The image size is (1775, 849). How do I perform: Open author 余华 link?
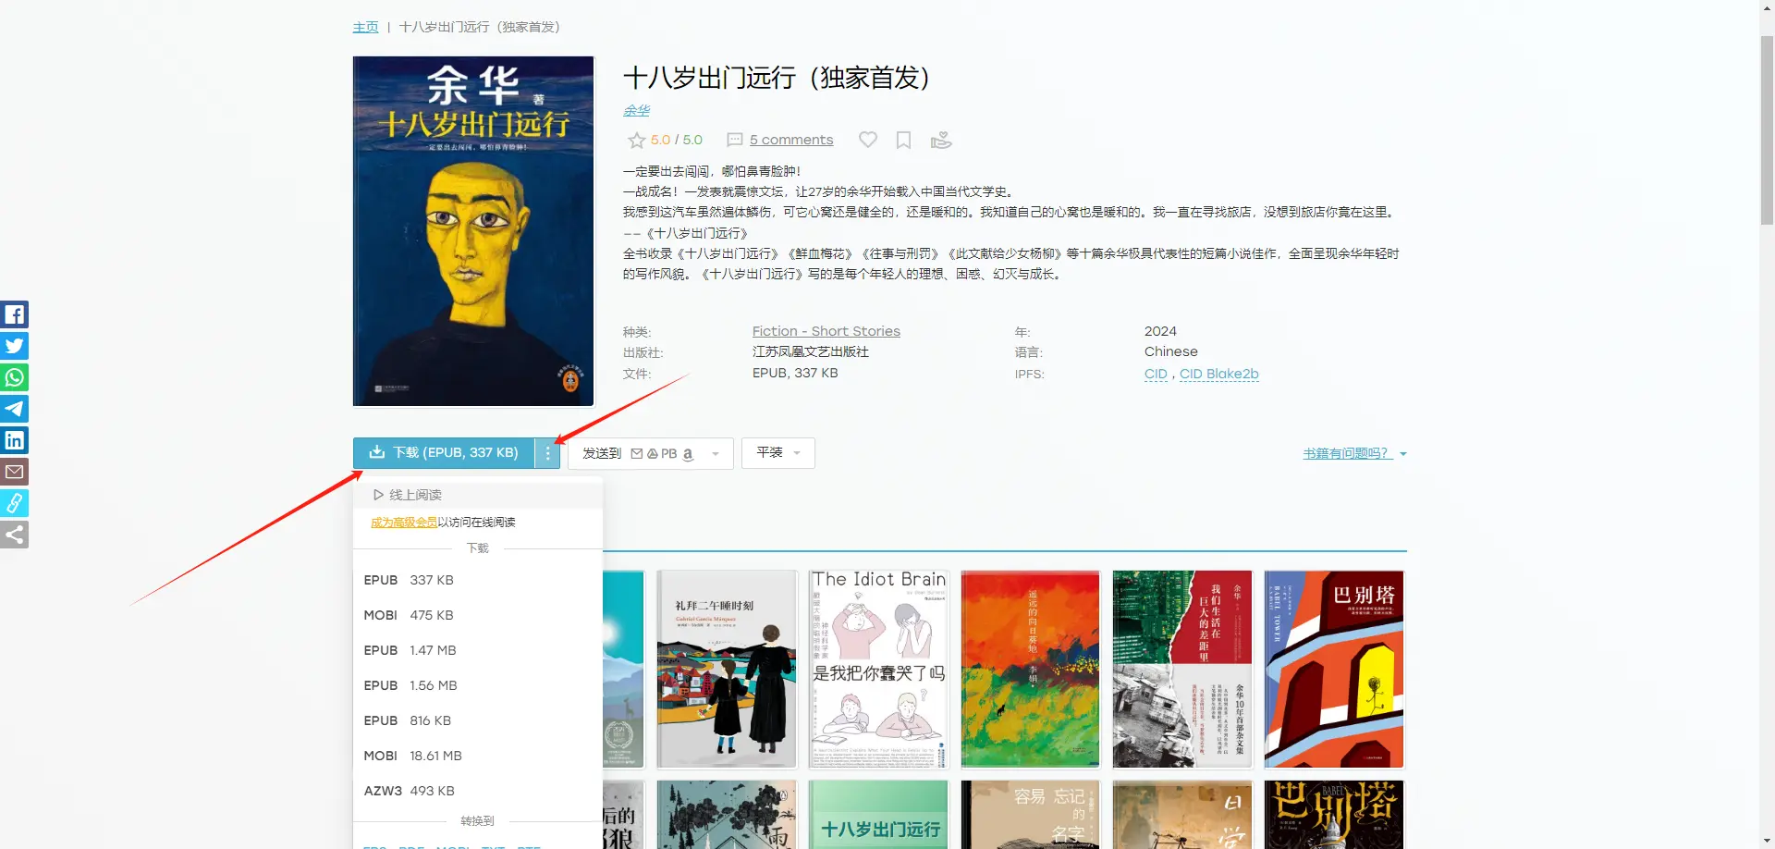click(x=636, y=110)
